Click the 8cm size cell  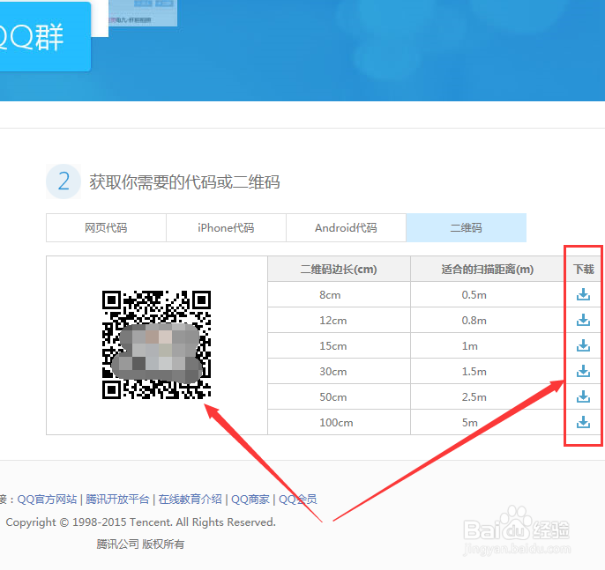coord(340,295)
